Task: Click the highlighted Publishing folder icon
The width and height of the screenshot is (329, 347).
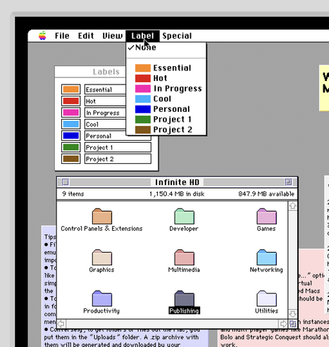Action: pyautogui.click(x=185, y=298)
